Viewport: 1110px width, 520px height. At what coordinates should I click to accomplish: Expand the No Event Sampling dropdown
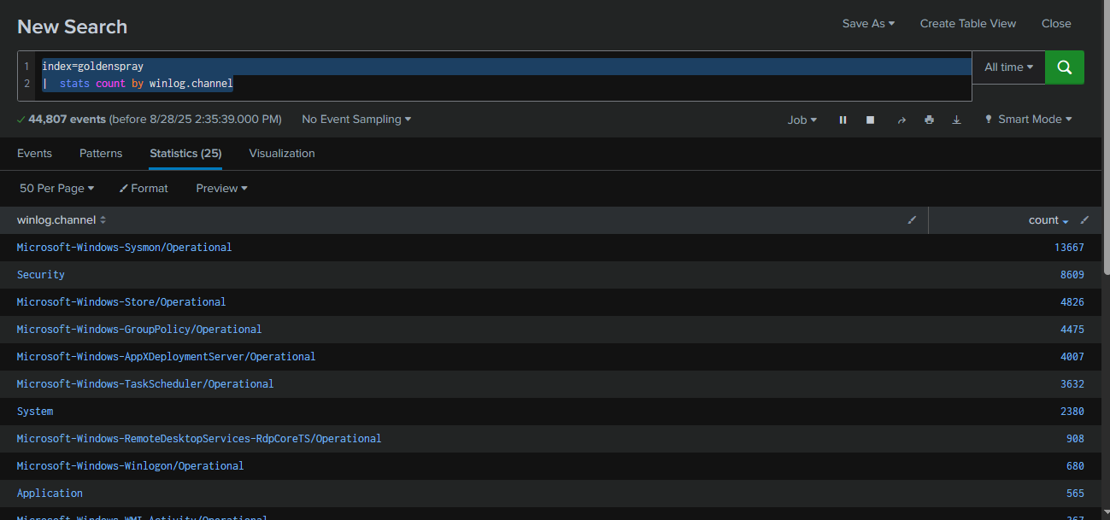[356, 120]
